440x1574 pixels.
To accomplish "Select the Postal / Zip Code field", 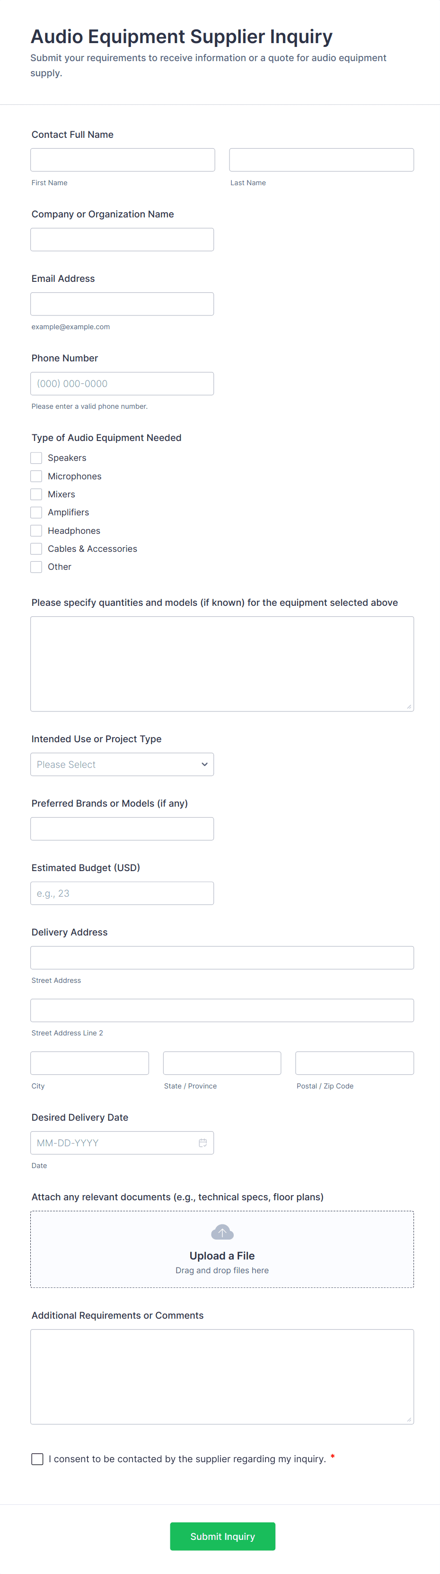I will pos(354,1063).
